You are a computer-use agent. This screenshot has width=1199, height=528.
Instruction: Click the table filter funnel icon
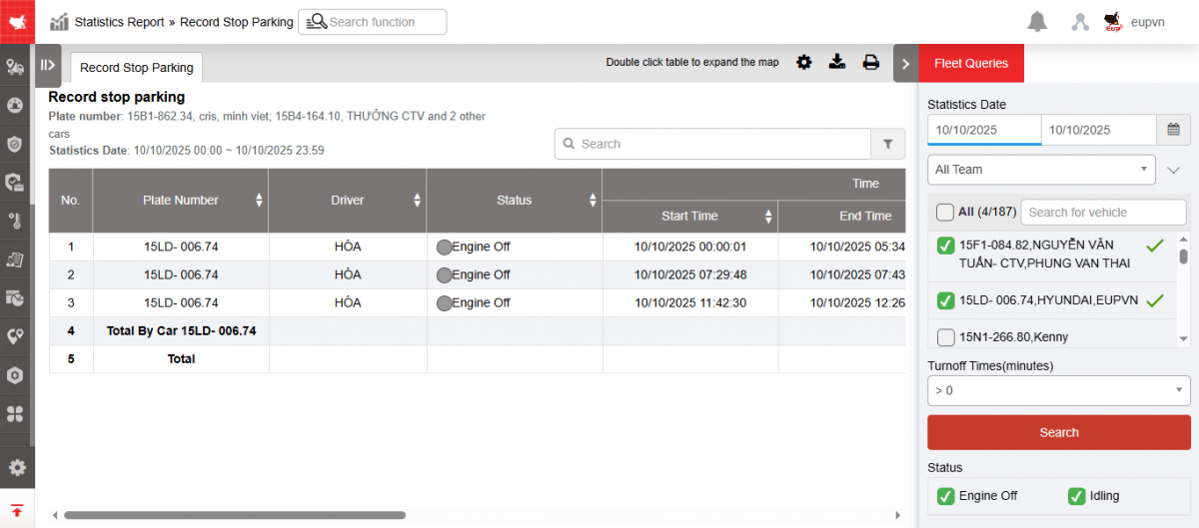pyautogui.click(x=887, y=144)
